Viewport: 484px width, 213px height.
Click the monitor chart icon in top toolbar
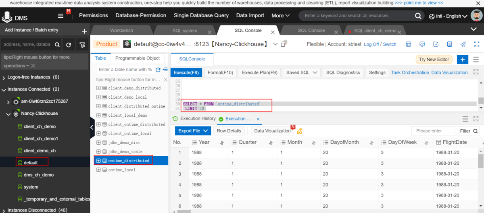[422, 44]
